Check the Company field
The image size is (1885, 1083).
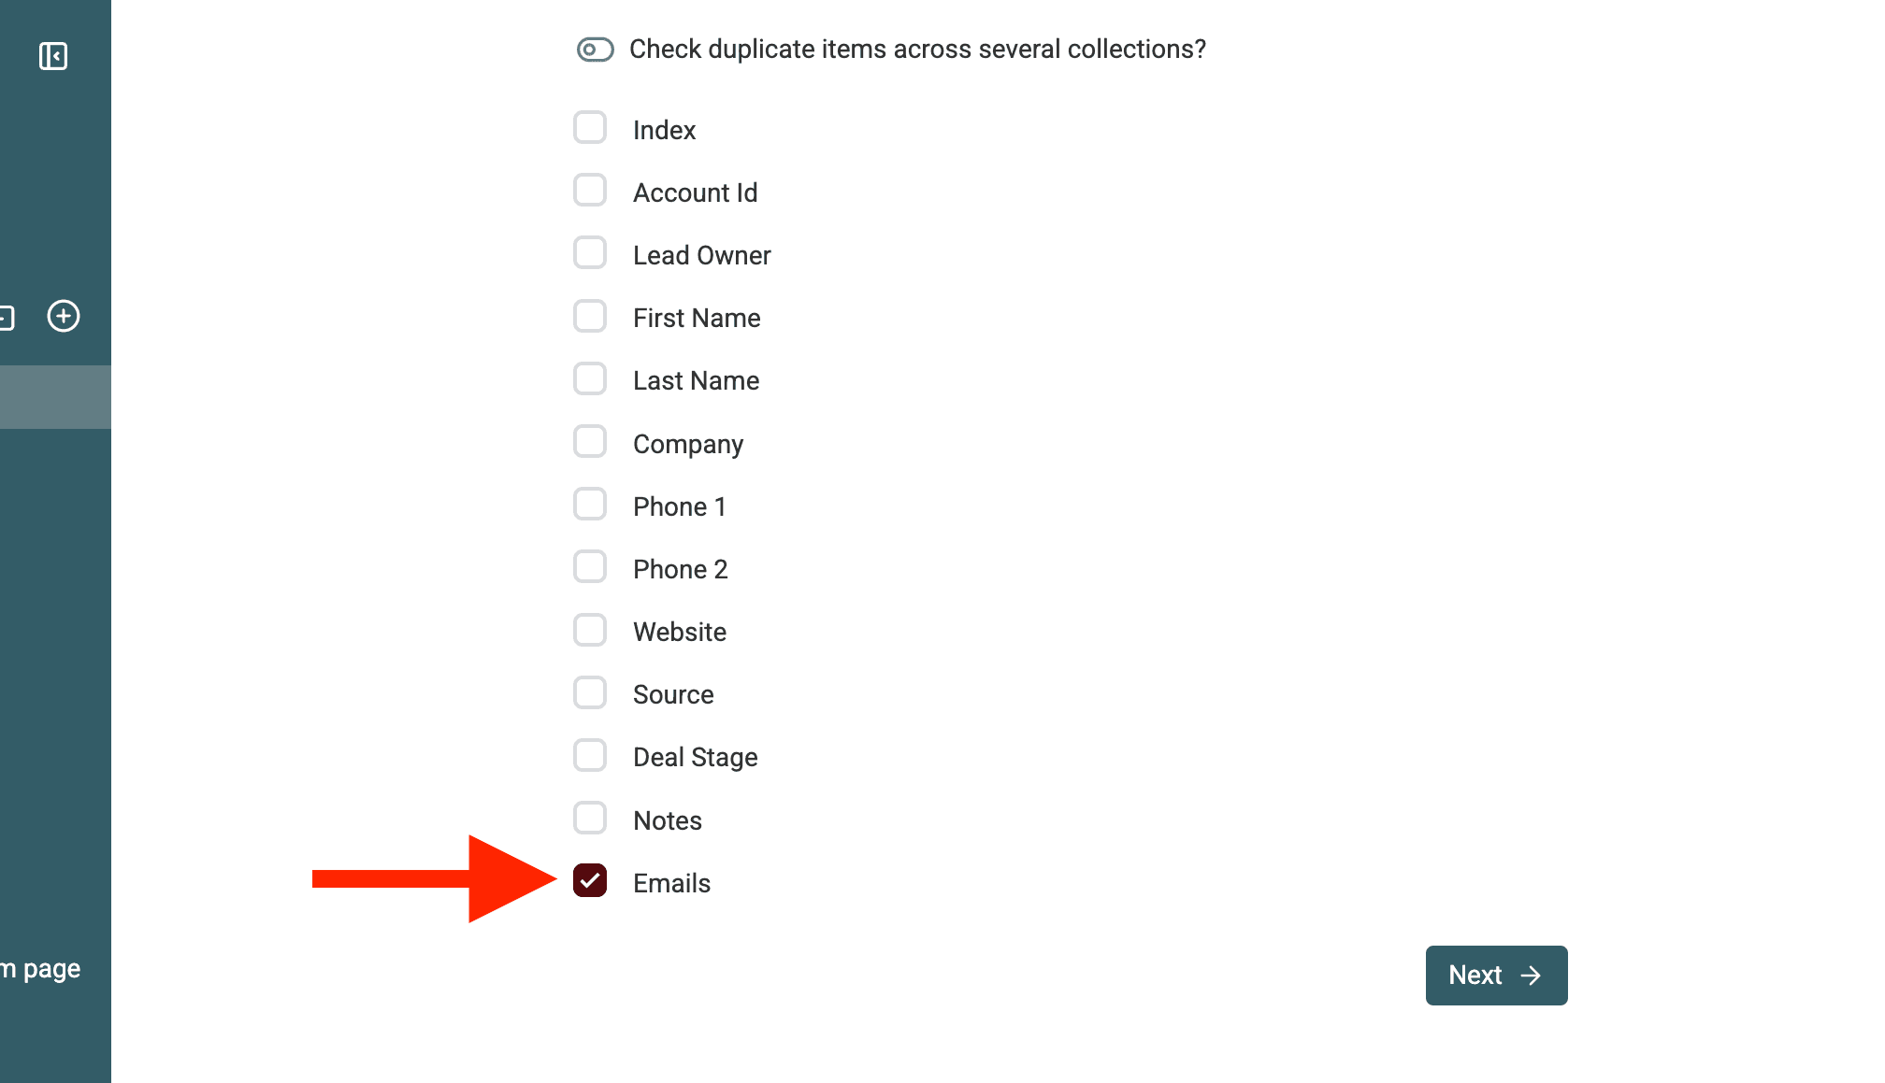pyautogui.click(x=590, y=441)
